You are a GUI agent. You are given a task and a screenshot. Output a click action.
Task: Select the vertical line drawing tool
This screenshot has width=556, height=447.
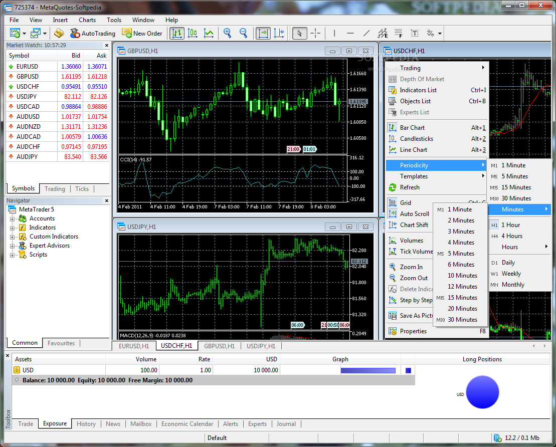pos(334,33)
